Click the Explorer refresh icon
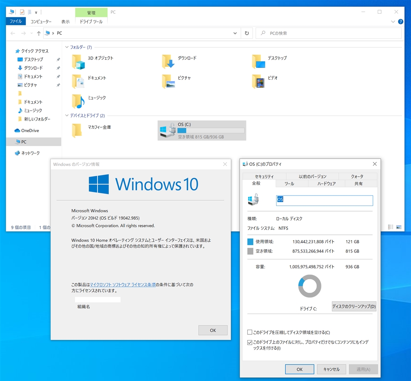Viewport: 411px width, 381px height. pyautogui.click(x=247, y=33)
